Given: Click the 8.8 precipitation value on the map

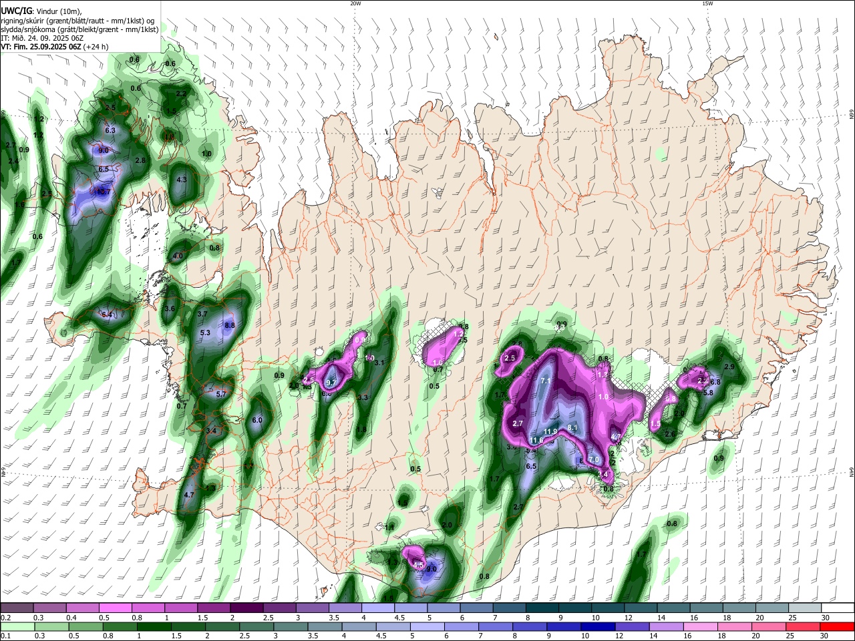Looking at the screenshot, I should coord(230,325).
